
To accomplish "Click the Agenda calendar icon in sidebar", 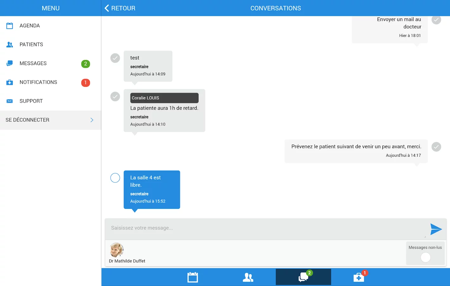I will pos(10,25).
